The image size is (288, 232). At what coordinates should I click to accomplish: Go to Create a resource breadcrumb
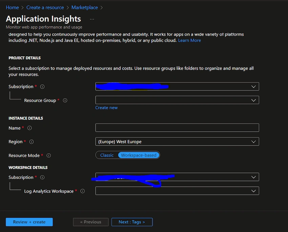tap(45, 7)
